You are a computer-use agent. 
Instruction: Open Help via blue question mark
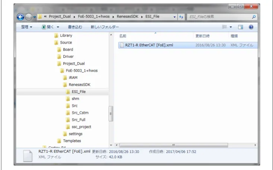tap(251, 27)
